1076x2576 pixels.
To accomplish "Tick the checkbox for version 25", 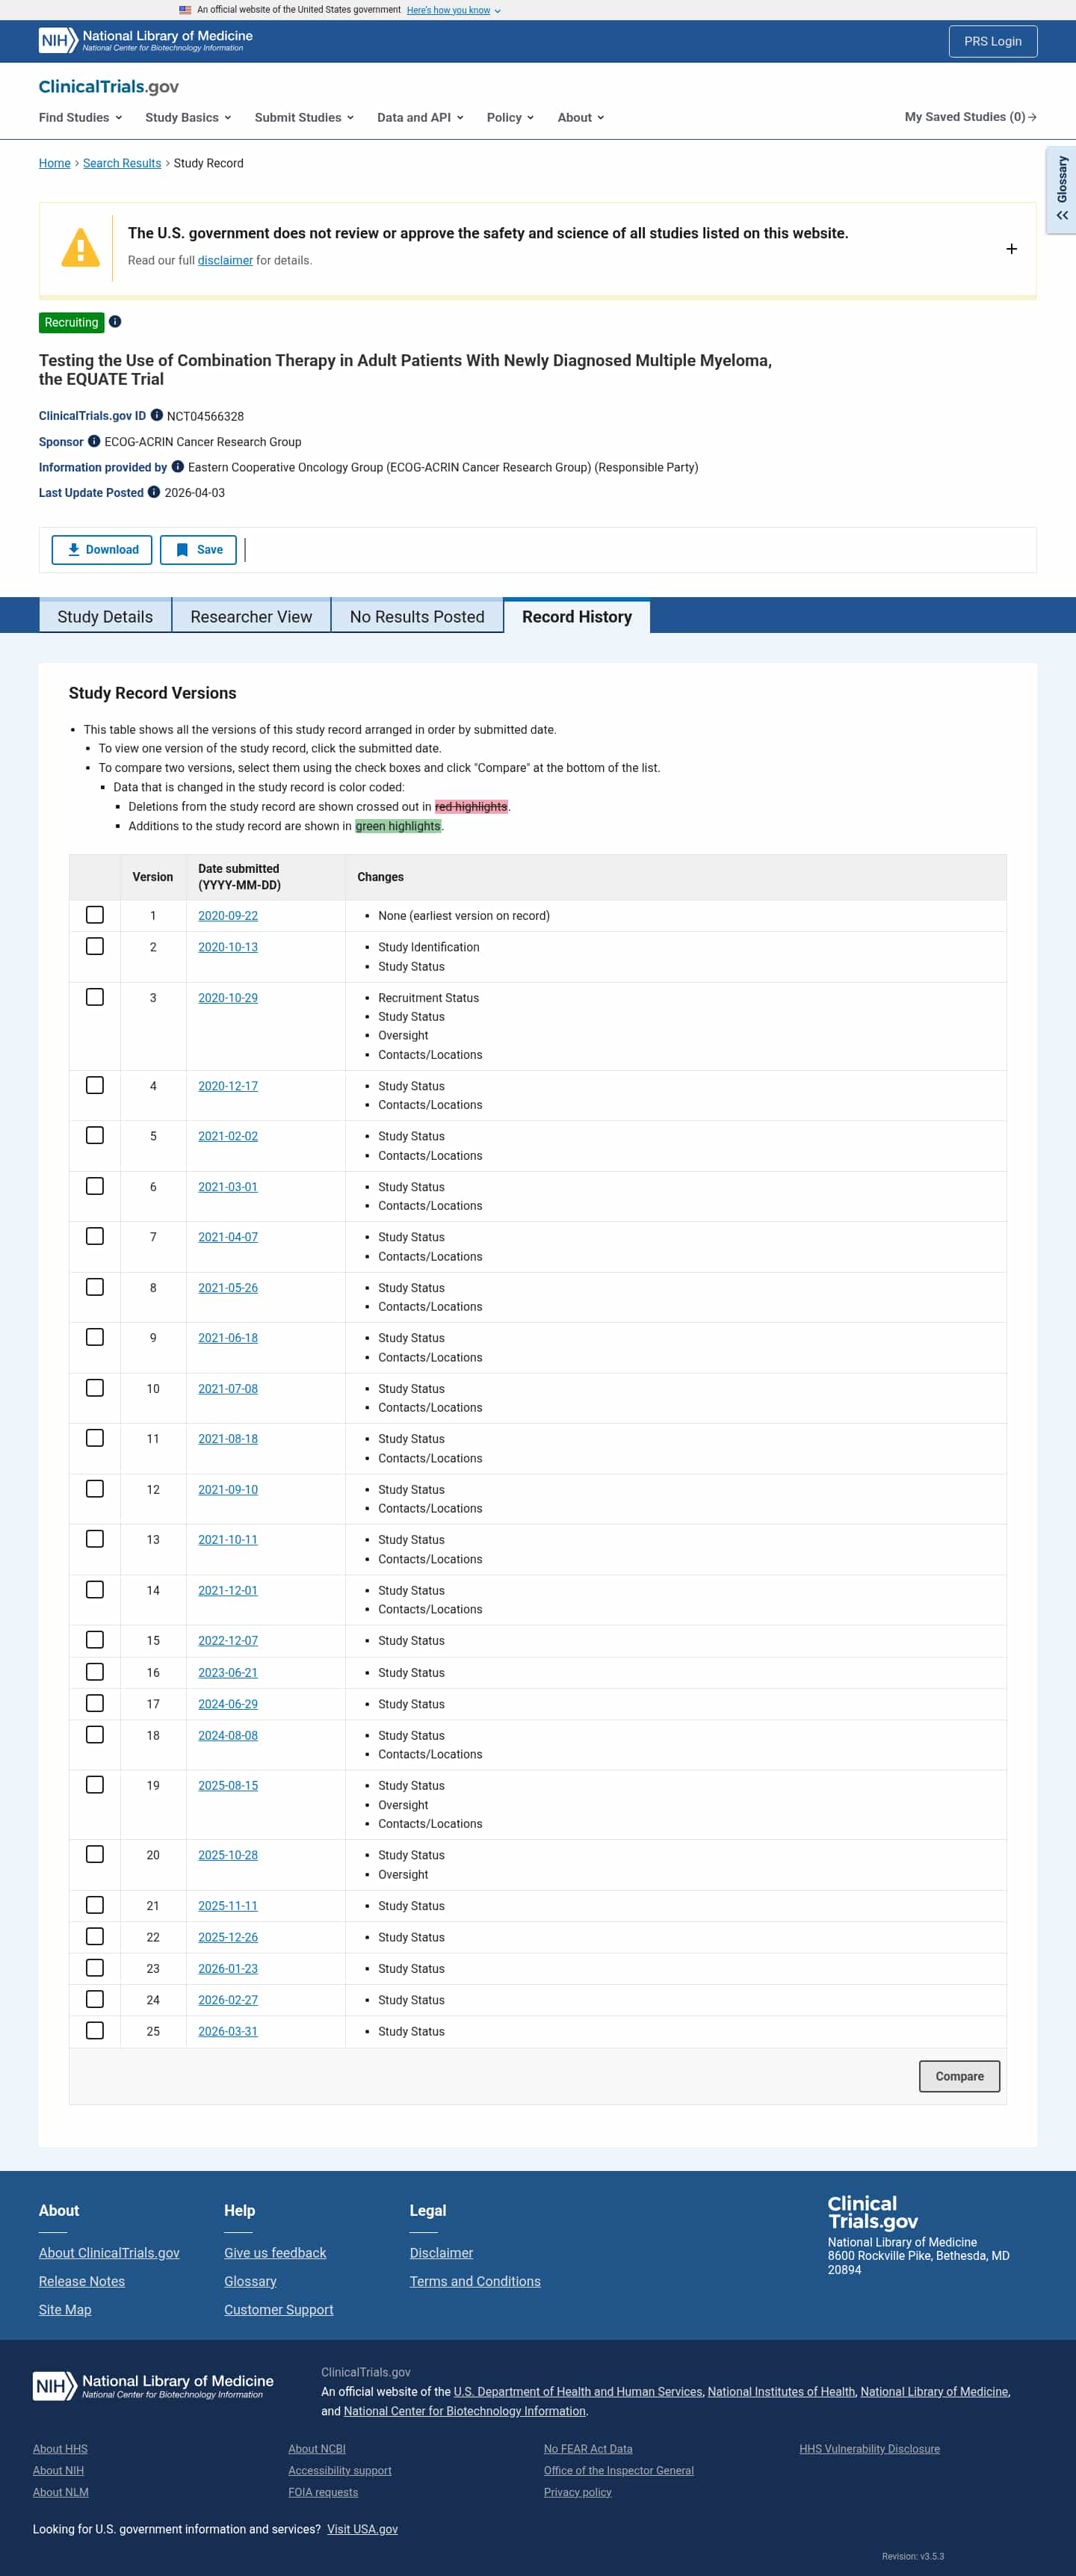I will (x=95, y=2031).
